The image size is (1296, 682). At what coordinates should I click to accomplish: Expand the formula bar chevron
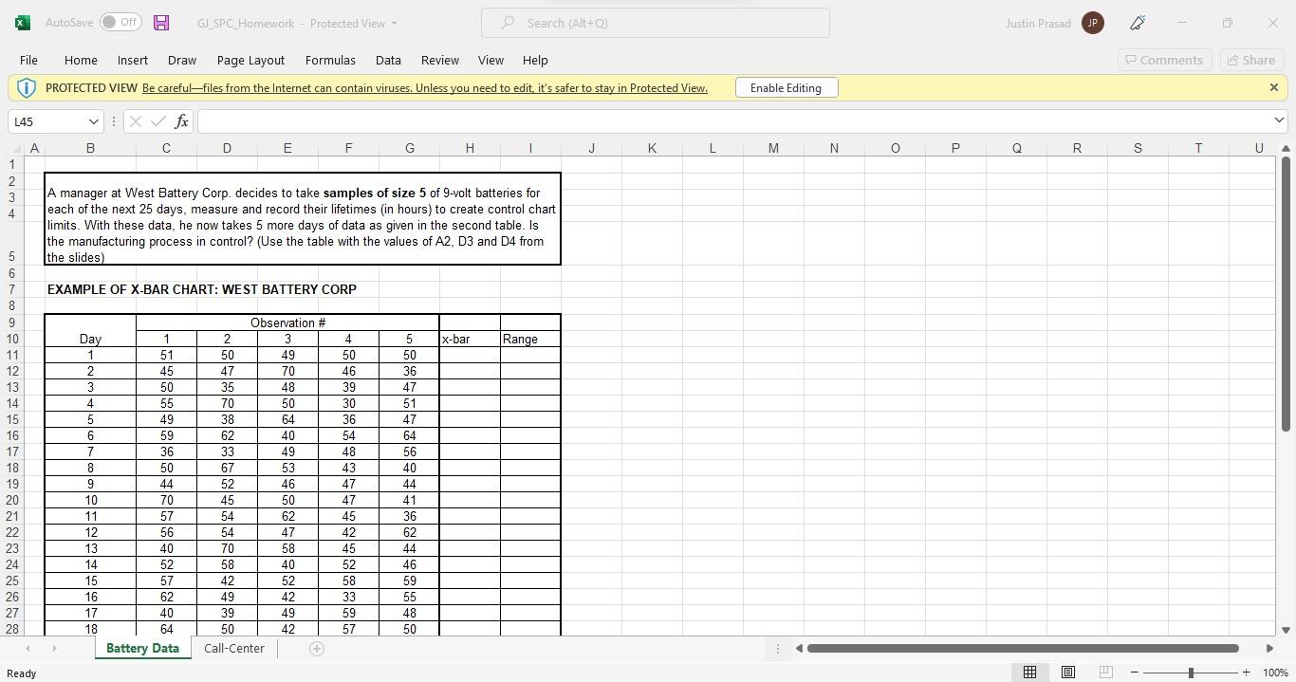1279,120
